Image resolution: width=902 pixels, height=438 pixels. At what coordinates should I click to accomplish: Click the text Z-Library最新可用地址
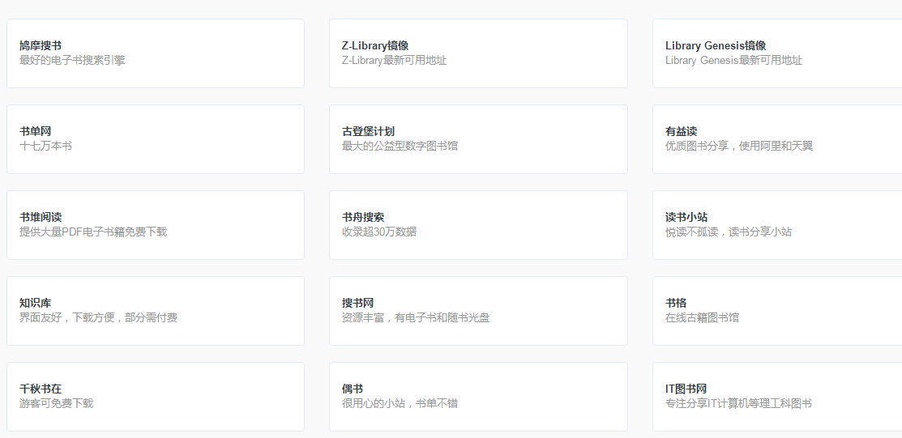point(394,61)
